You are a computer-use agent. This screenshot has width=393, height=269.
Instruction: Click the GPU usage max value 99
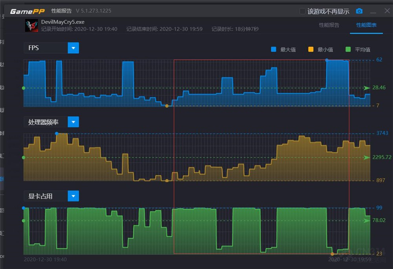[379, 208]
